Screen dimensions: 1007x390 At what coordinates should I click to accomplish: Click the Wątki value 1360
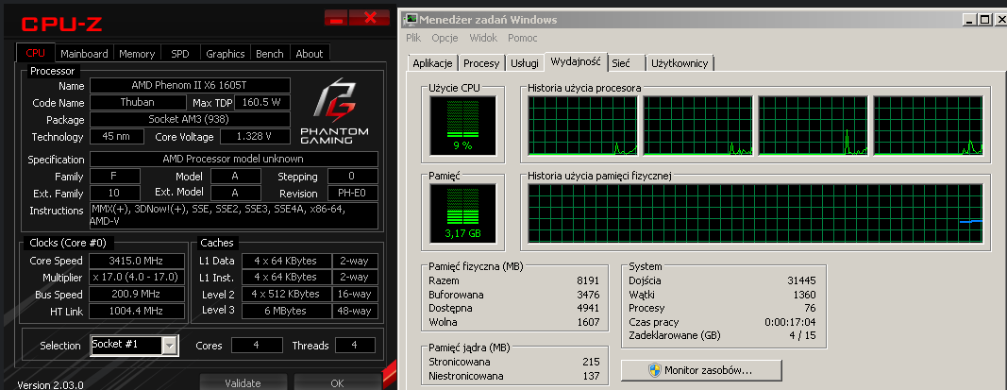805,295
